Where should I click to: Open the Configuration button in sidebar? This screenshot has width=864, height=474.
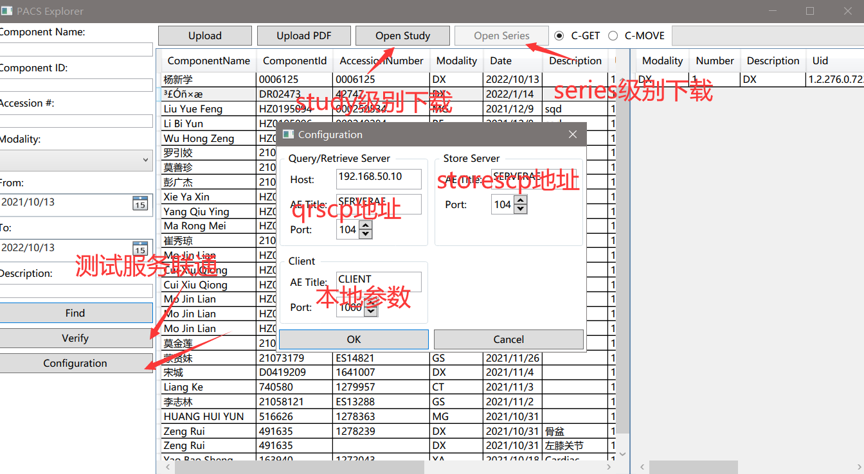[x=76, y=363]
